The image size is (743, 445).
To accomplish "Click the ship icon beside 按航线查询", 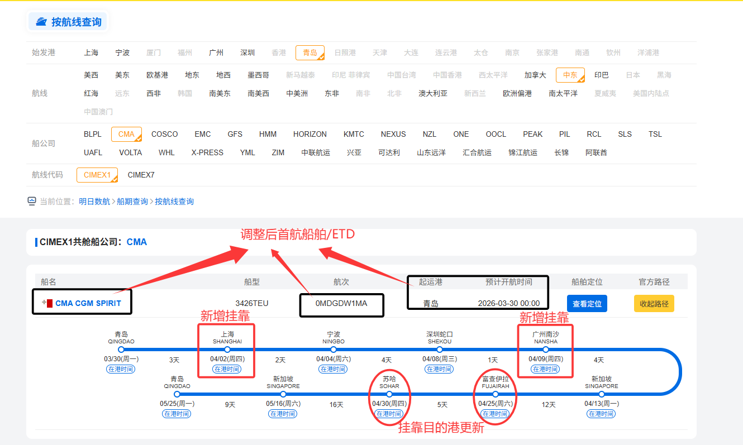I will (x=41, y=22).
